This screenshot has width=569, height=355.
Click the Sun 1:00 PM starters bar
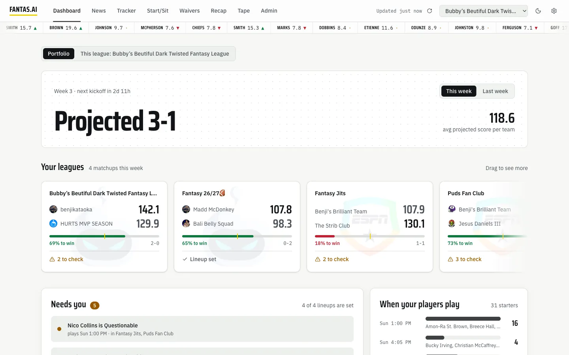463,319
